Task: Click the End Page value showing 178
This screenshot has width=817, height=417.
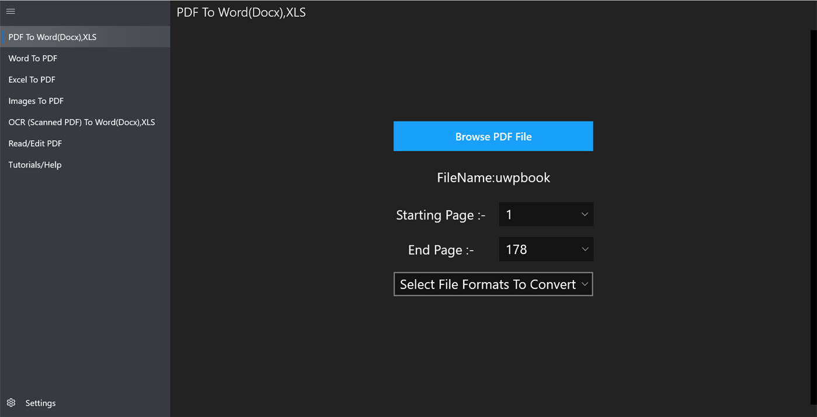Action: point(537,249)
